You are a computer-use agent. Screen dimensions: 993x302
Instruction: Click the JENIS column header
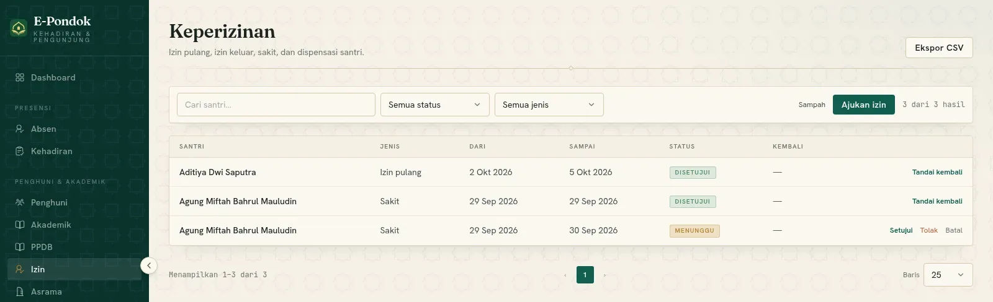(390, 147)
